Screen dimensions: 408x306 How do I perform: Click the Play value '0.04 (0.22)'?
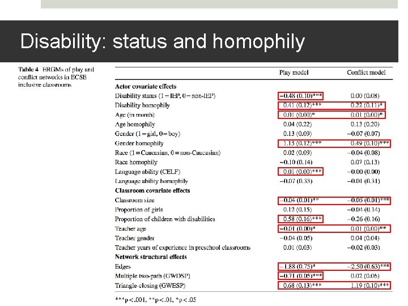click(297, 124)
